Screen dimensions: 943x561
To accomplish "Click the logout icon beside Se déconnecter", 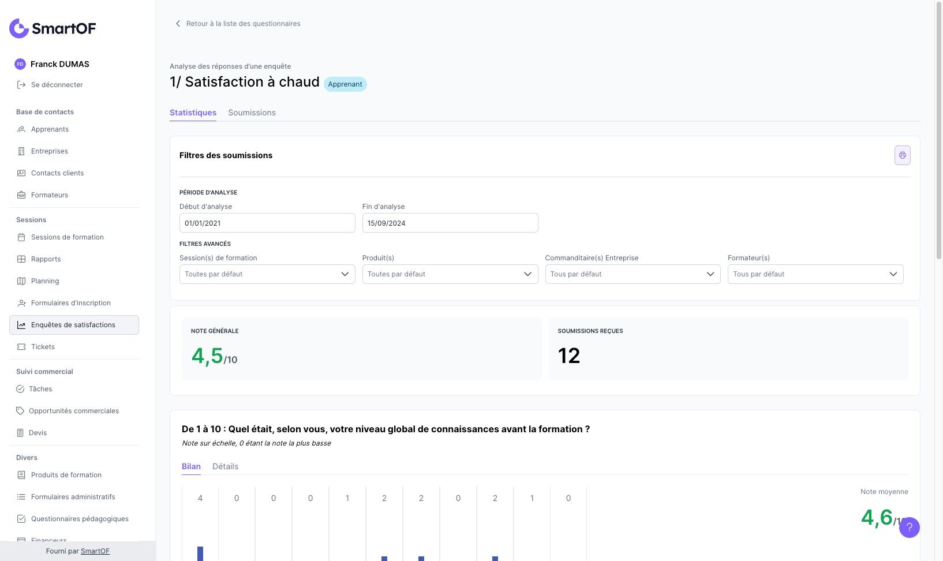I will pyautogui.click(x=21, y=85).
